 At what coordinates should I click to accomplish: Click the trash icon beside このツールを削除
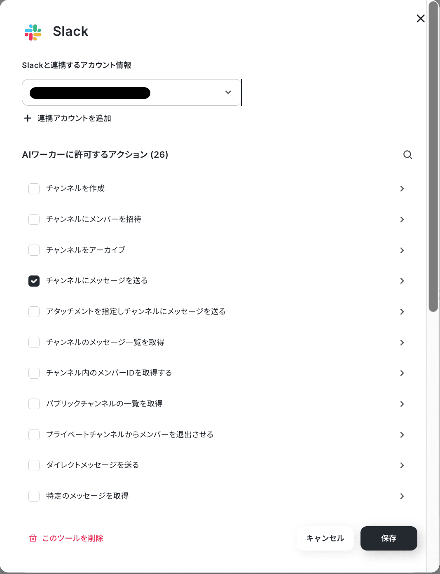tap(33, 539)
